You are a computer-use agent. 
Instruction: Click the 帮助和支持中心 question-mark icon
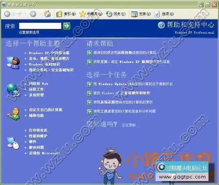click(161, 25)
